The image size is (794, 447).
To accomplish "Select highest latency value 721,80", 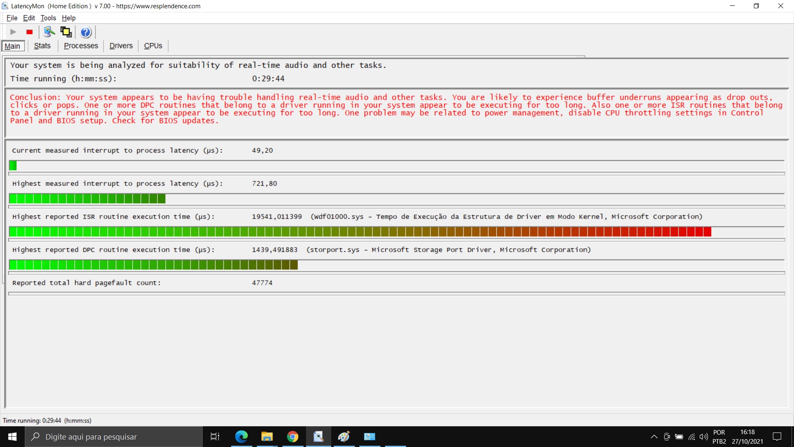I will pos(265,184).
